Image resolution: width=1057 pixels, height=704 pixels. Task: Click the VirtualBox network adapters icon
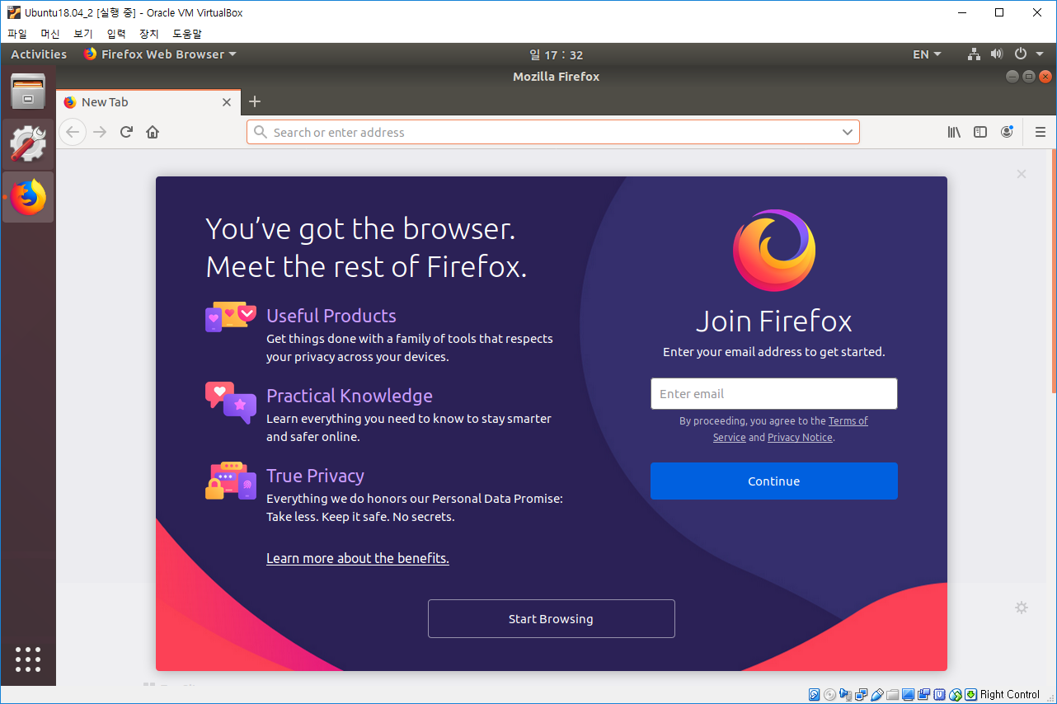coord(862,694)
